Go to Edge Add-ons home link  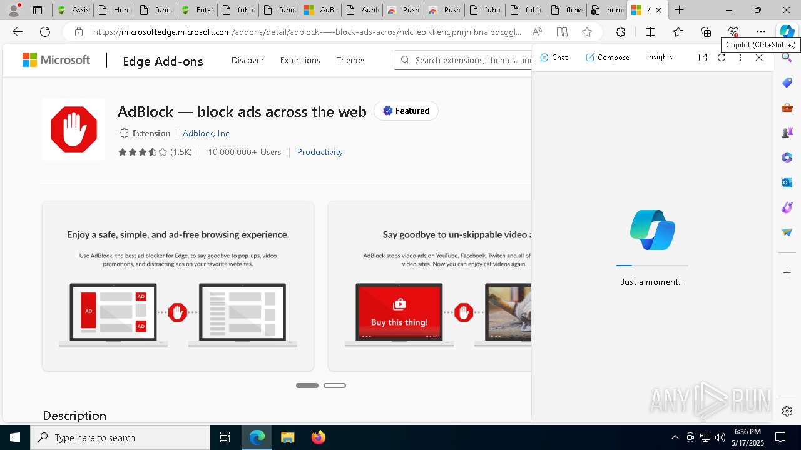click(163, 61)
